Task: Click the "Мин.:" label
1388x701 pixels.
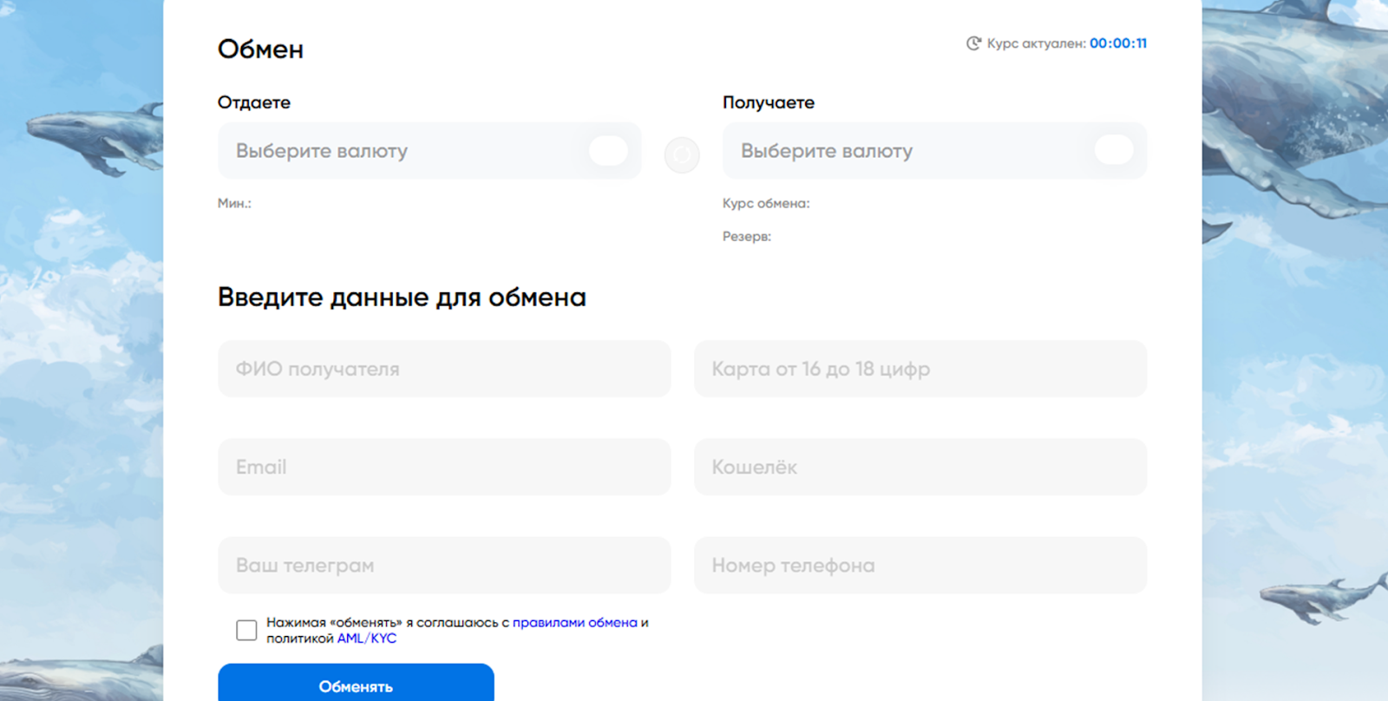Action: coord(234,203)
